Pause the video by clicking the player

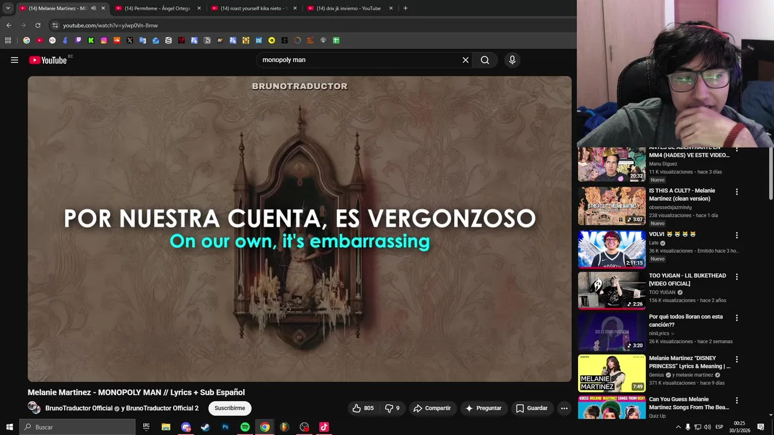tap(299, 229)
